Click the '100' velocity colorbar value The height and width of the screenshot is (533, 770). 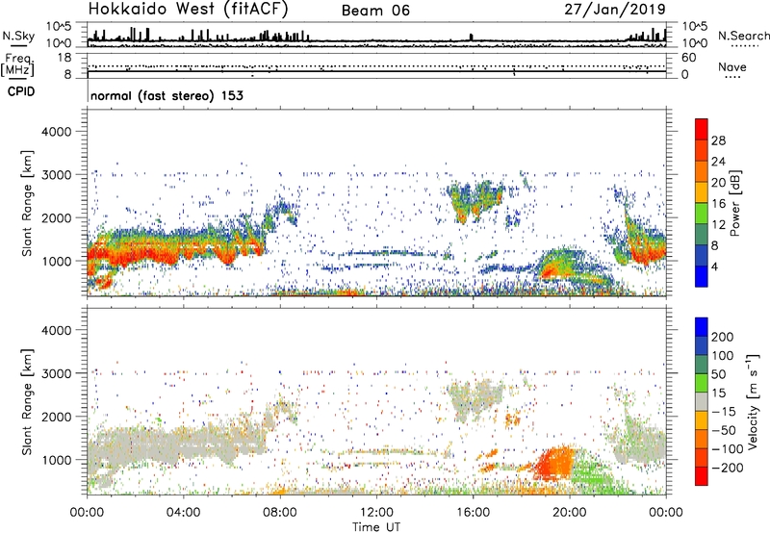(723, 356)
